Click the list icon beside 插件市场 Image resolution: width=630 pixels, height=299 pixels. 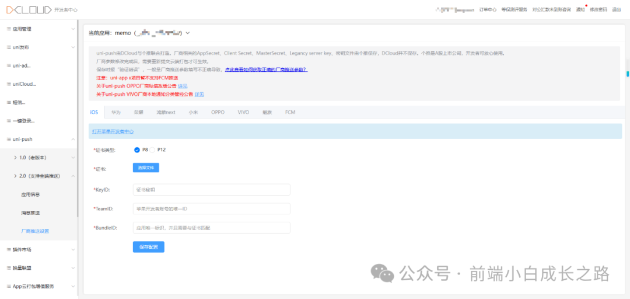point(9,249)
